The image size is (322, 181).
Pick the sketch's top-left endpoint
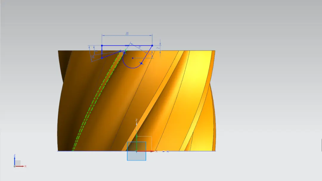click(x=102, y=46)
